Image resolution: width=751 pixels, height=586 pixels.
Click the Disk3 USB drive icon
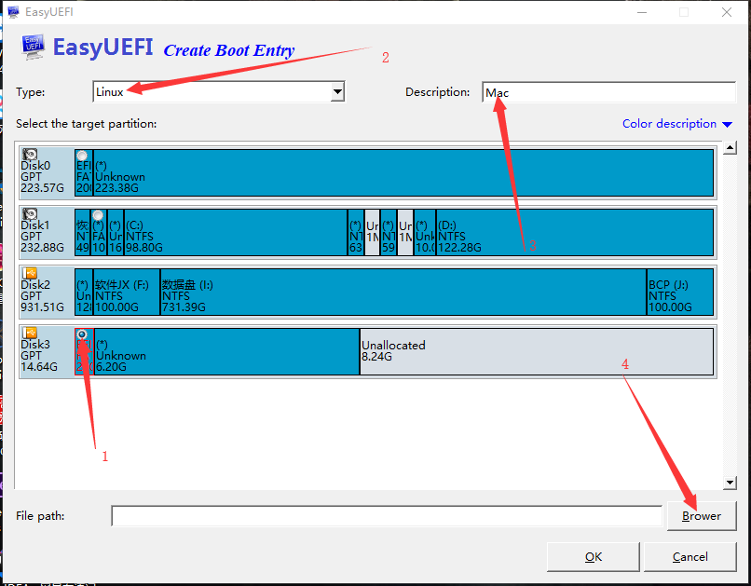30,333
